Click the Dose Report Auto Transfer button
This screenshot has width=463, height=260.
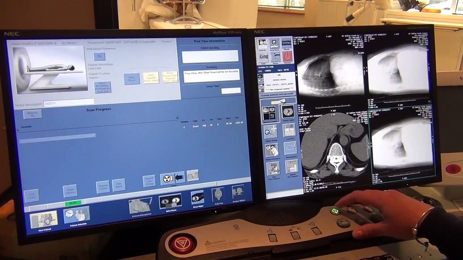(x=170, y=77)
